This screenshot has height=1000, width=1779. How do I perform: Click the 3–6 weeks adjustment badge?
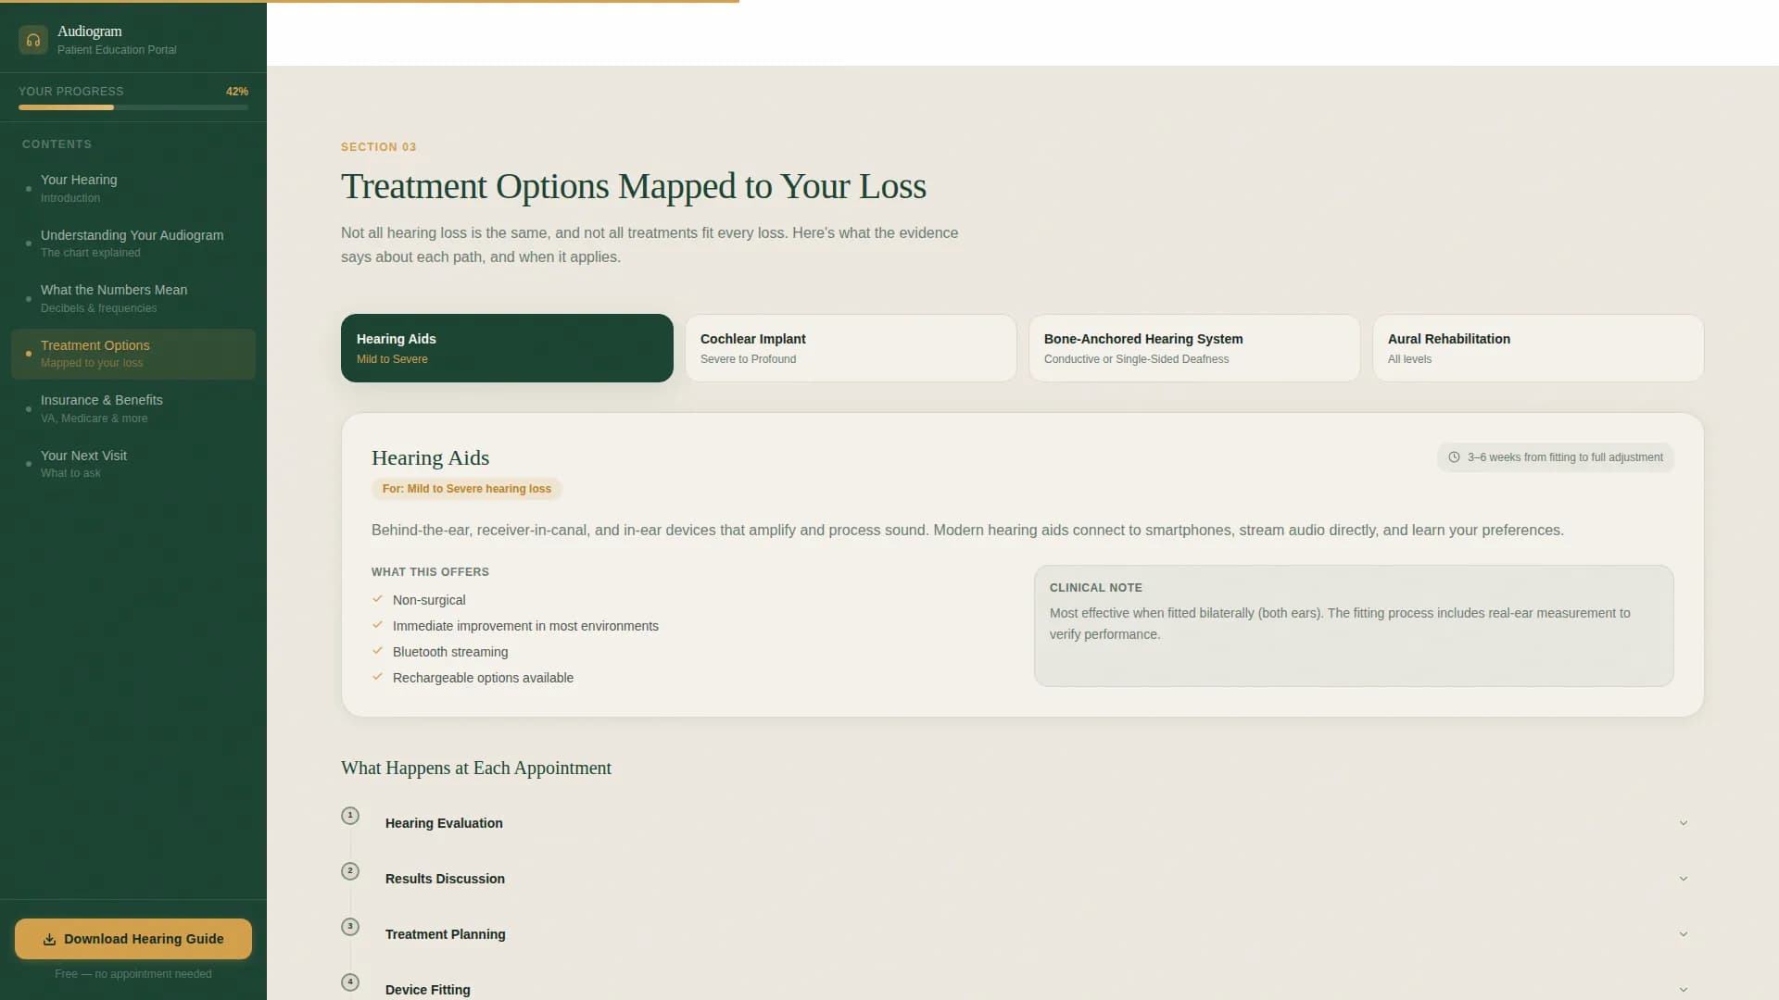coord(1556,457)
